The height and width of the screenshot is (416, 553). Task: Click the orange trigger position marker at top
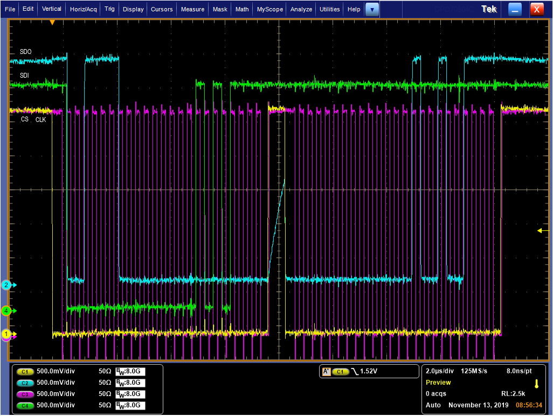(52, 22)
